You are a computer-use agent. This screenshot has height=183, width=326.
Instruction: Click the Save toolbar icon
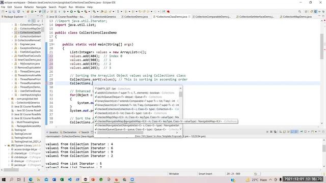click(10, 12)
